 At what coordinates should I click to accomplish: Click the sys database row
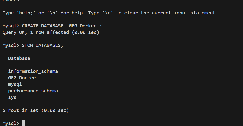12,97
